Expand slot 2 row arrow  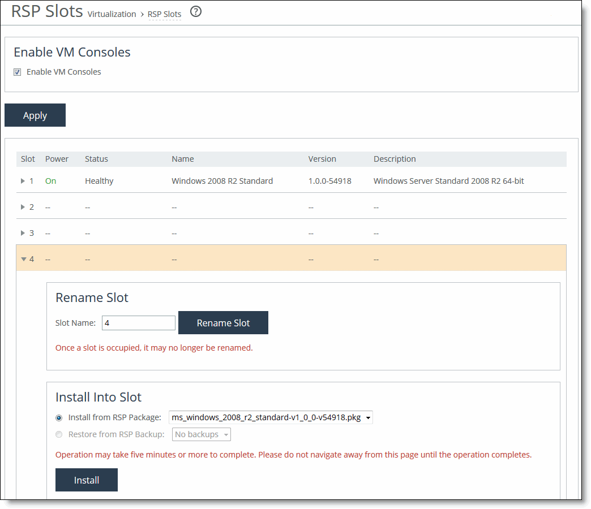click(x=23, y=207)
